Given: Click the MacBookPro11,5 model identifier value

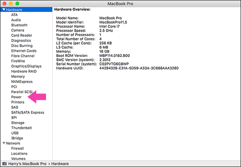Looking at the screenshot, I should [113, 22].
